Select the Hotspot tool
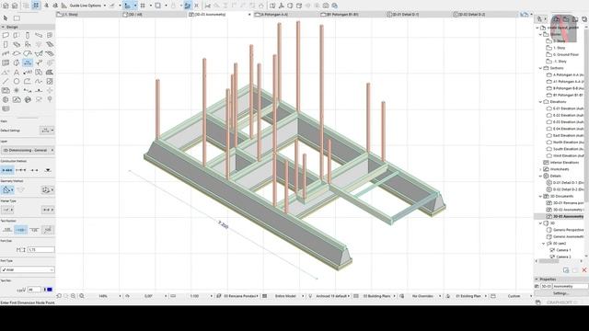The width and height of the screenshot is (589, 331). click(x=17, y=90)
